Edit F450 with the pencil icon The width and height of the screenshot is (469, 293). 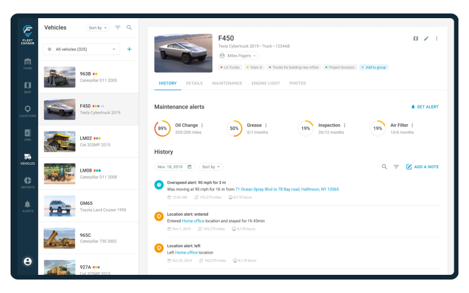pos(426,39)
